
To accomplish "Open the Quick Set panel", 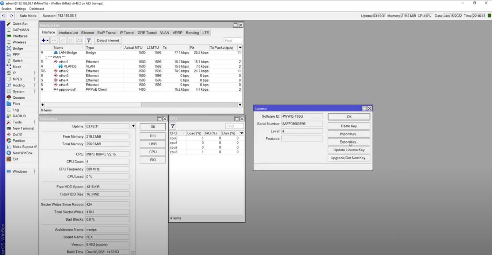I will [19, 23].
